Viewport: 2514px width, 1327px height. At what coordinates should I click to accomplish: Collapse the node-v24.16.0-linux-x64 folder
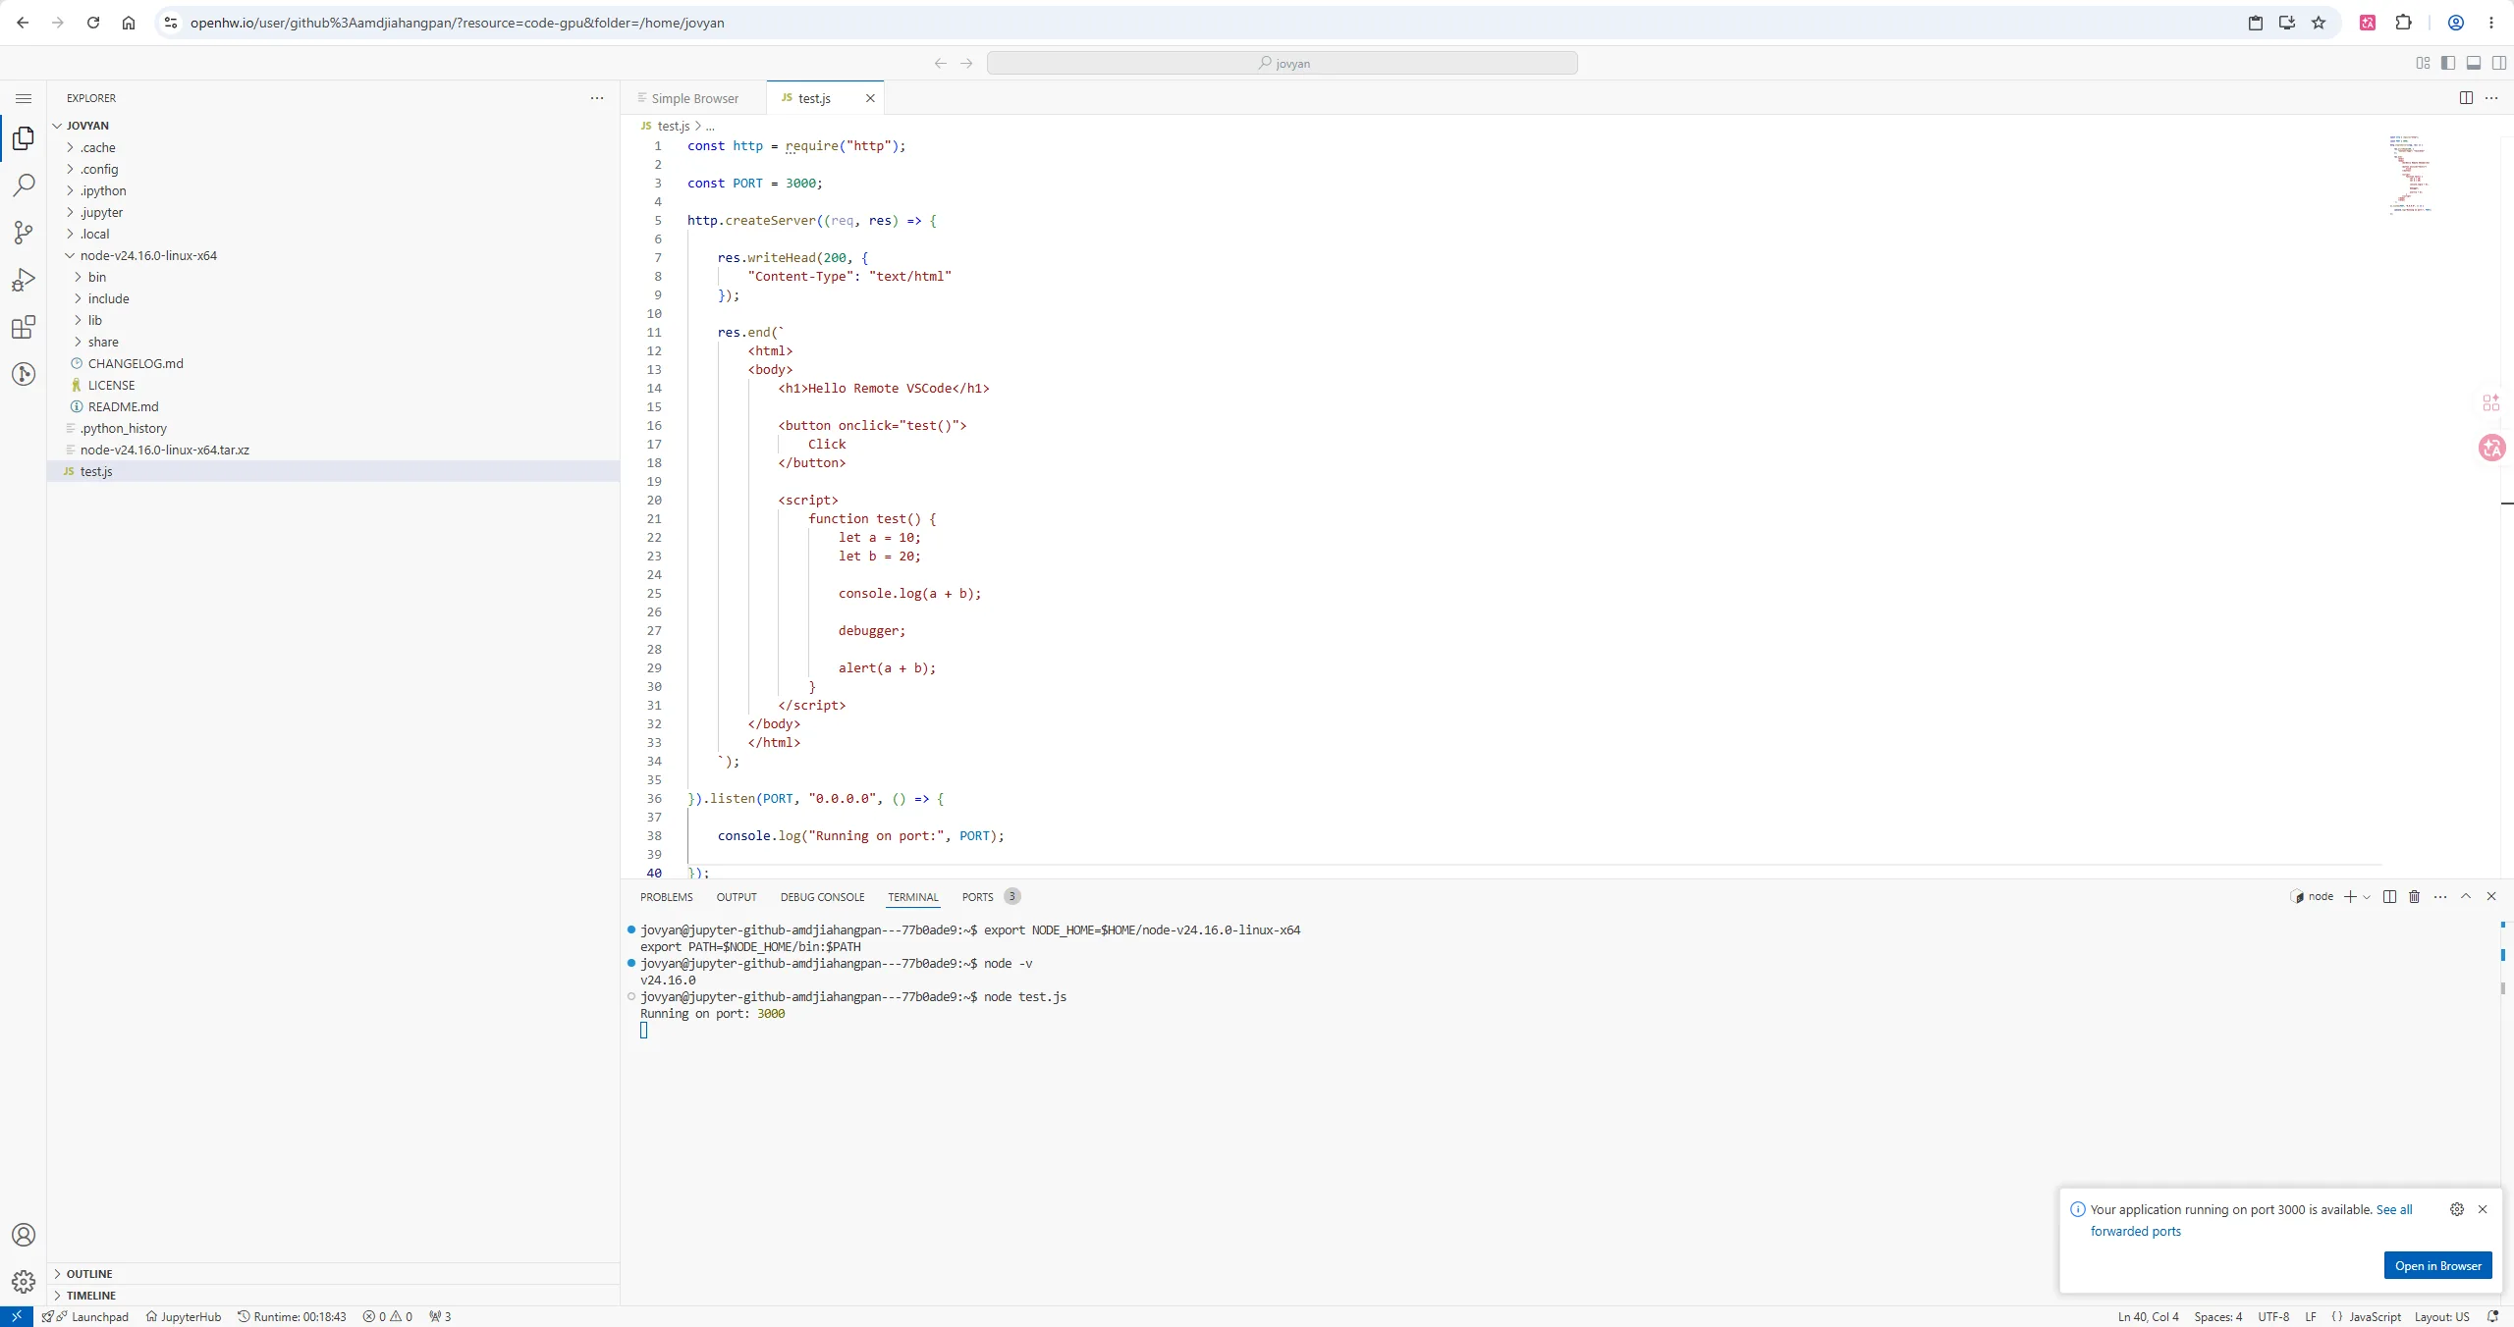tap(333, 255)
